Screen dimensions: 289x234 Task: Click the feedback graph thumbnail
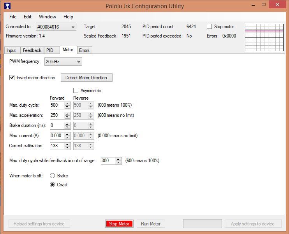264,37
